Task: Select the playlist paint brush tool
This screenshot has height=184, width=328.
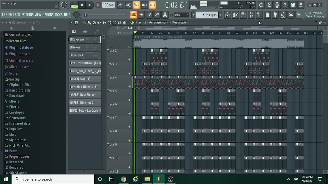Action: [x=89, y=22]
